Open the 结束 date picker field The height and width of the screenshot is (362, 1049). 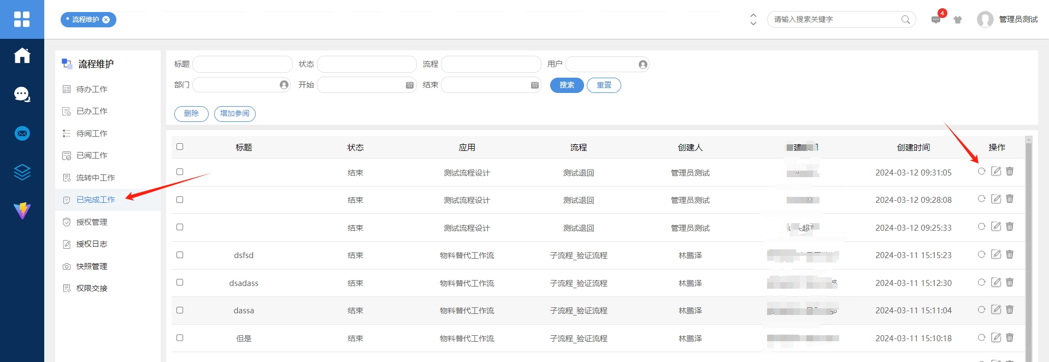pos(490,85)
